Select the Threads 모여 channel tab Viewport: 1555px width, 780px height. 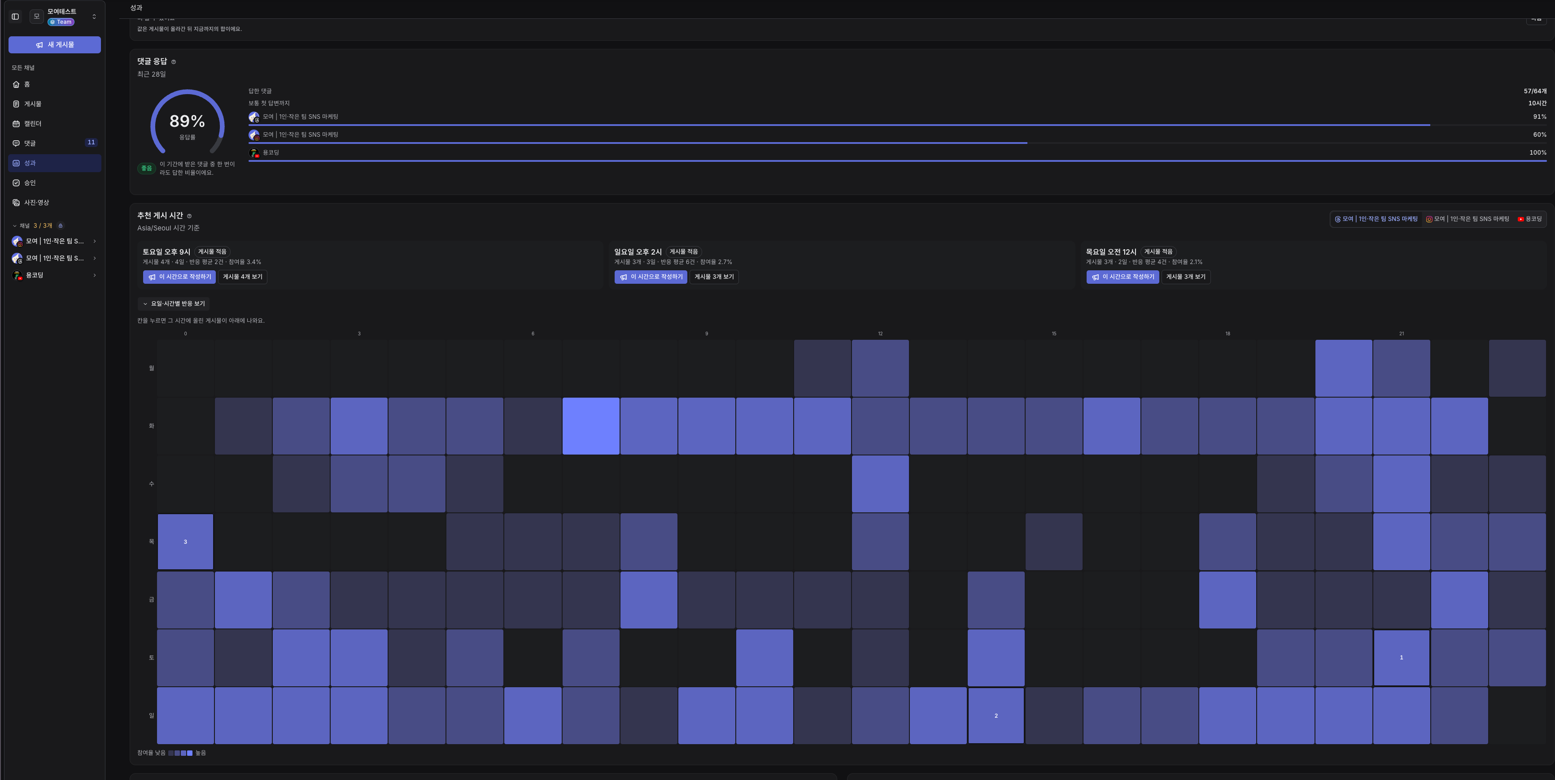click(x=1376, y=219)
